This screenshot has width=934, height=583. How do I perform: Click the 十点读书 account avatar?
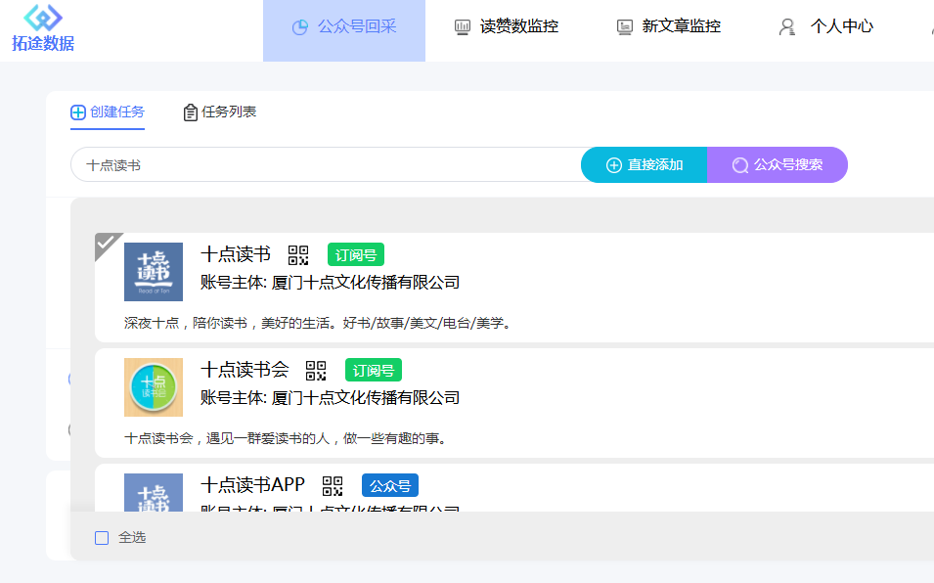point(154,272)
